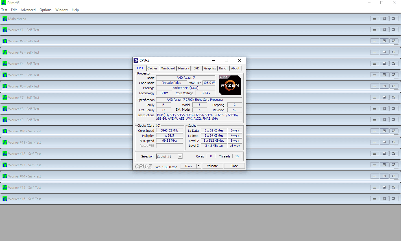Click the Worker #12 Self-Test window icon

tap(5, 154)
